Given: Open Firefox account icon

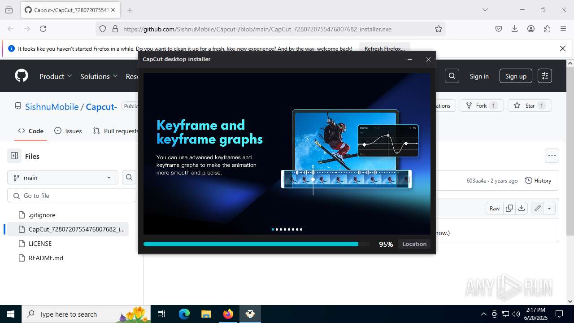Looking at the screenshot, I should (531, 29).
